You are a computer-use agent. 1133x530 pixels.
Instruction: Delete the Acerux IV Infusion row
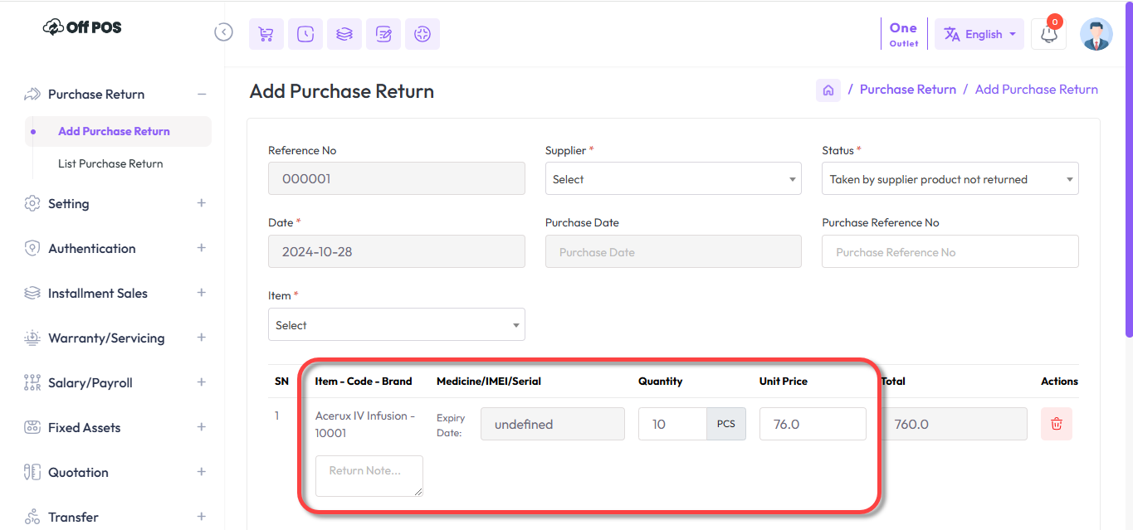pyautogui.click(x=1056, y=424)
